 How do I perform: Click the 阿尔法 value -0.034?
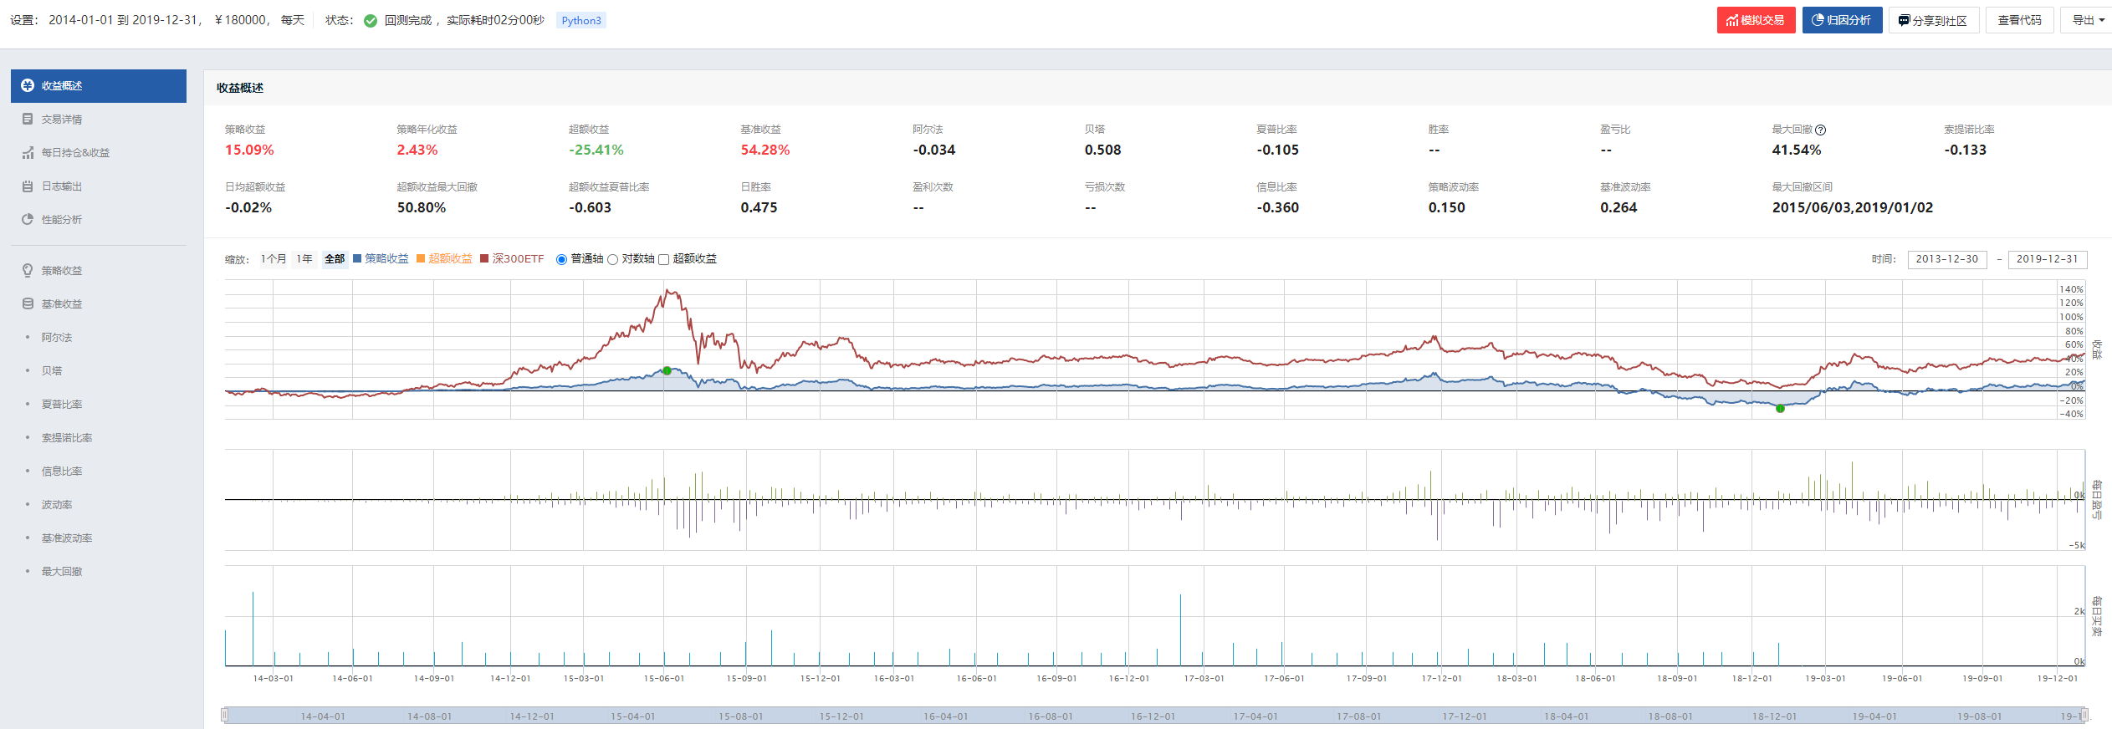coord(934,150)
